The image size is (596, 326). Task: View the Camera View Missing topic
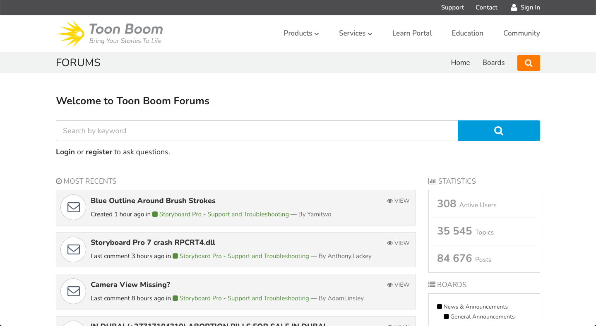[398, 285]
